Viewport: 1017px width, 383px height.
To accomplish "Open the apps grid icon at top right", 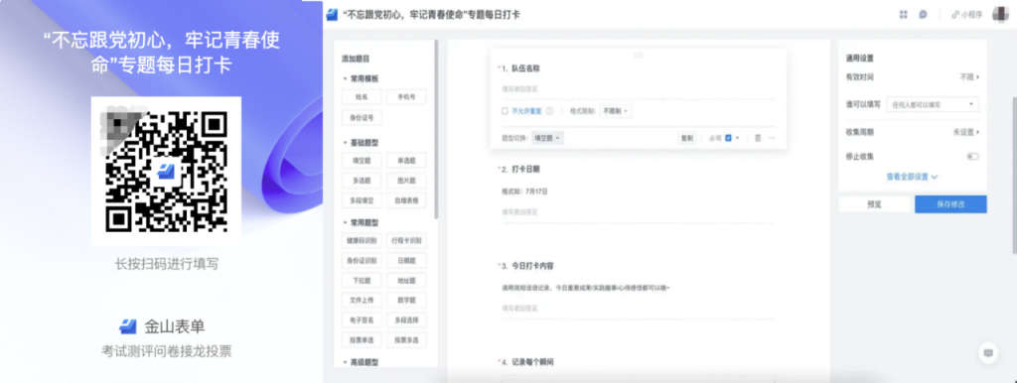I will tap(904, 14).
